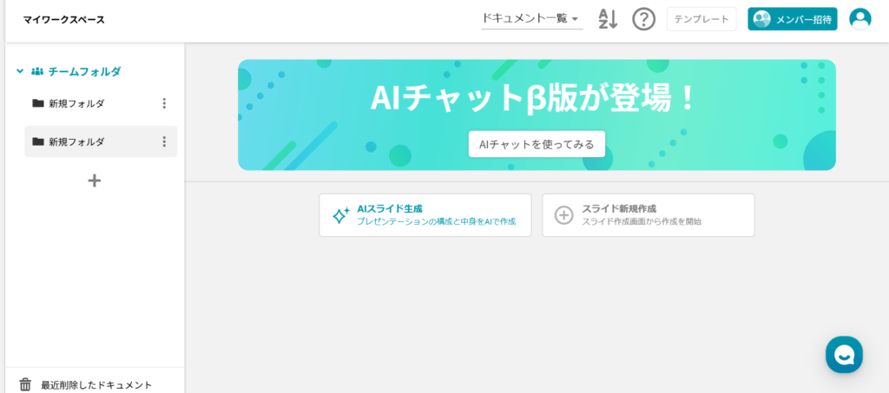889x393 pixels.
Task: Open three-dot menu of unhighlighted 新規フォルダ
Action: 164,103
